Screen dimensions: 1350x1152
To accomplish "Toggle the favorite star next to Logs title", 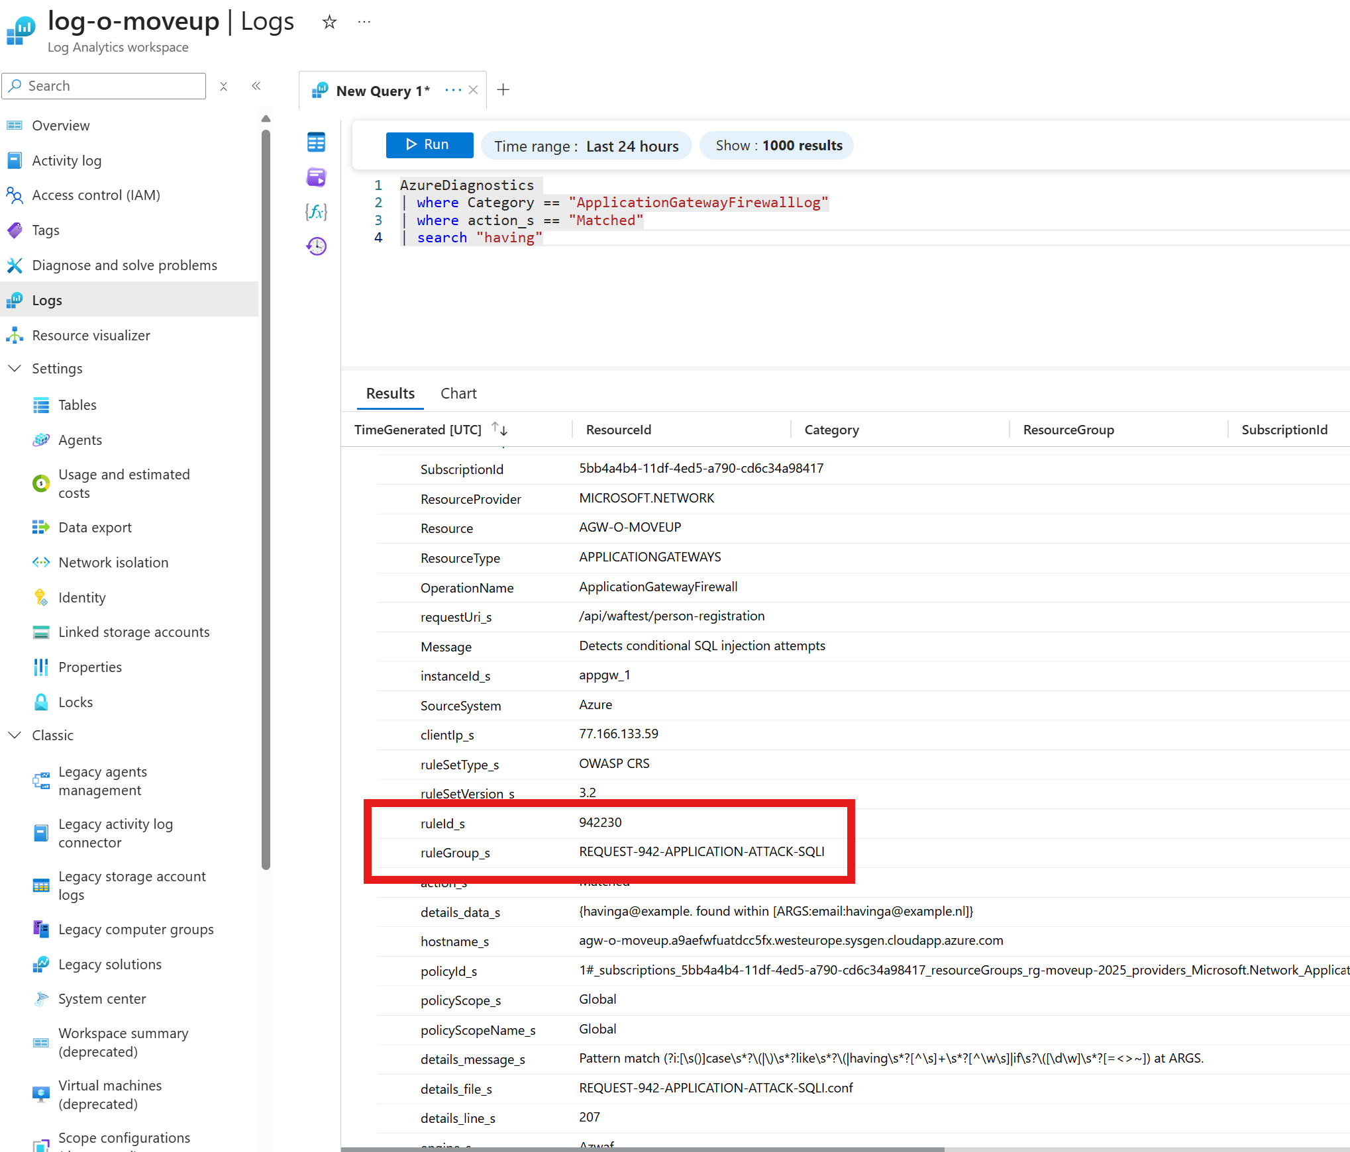I will [329, 22].
